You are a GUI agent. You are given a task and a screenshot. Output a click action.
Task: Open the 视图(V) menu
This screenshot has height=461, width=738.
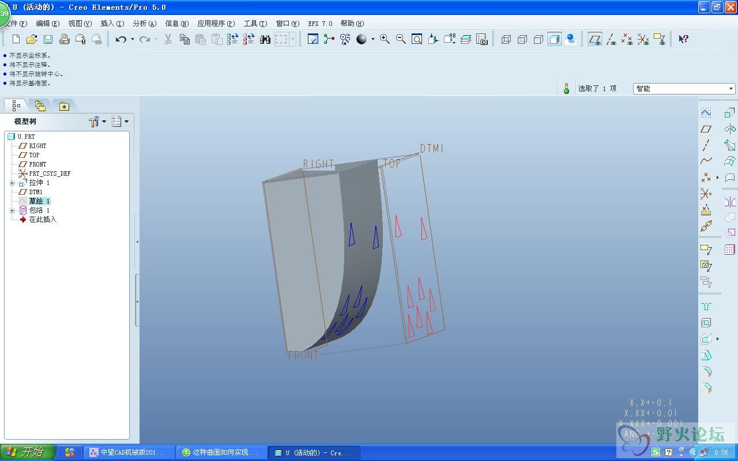click(80, 24)
